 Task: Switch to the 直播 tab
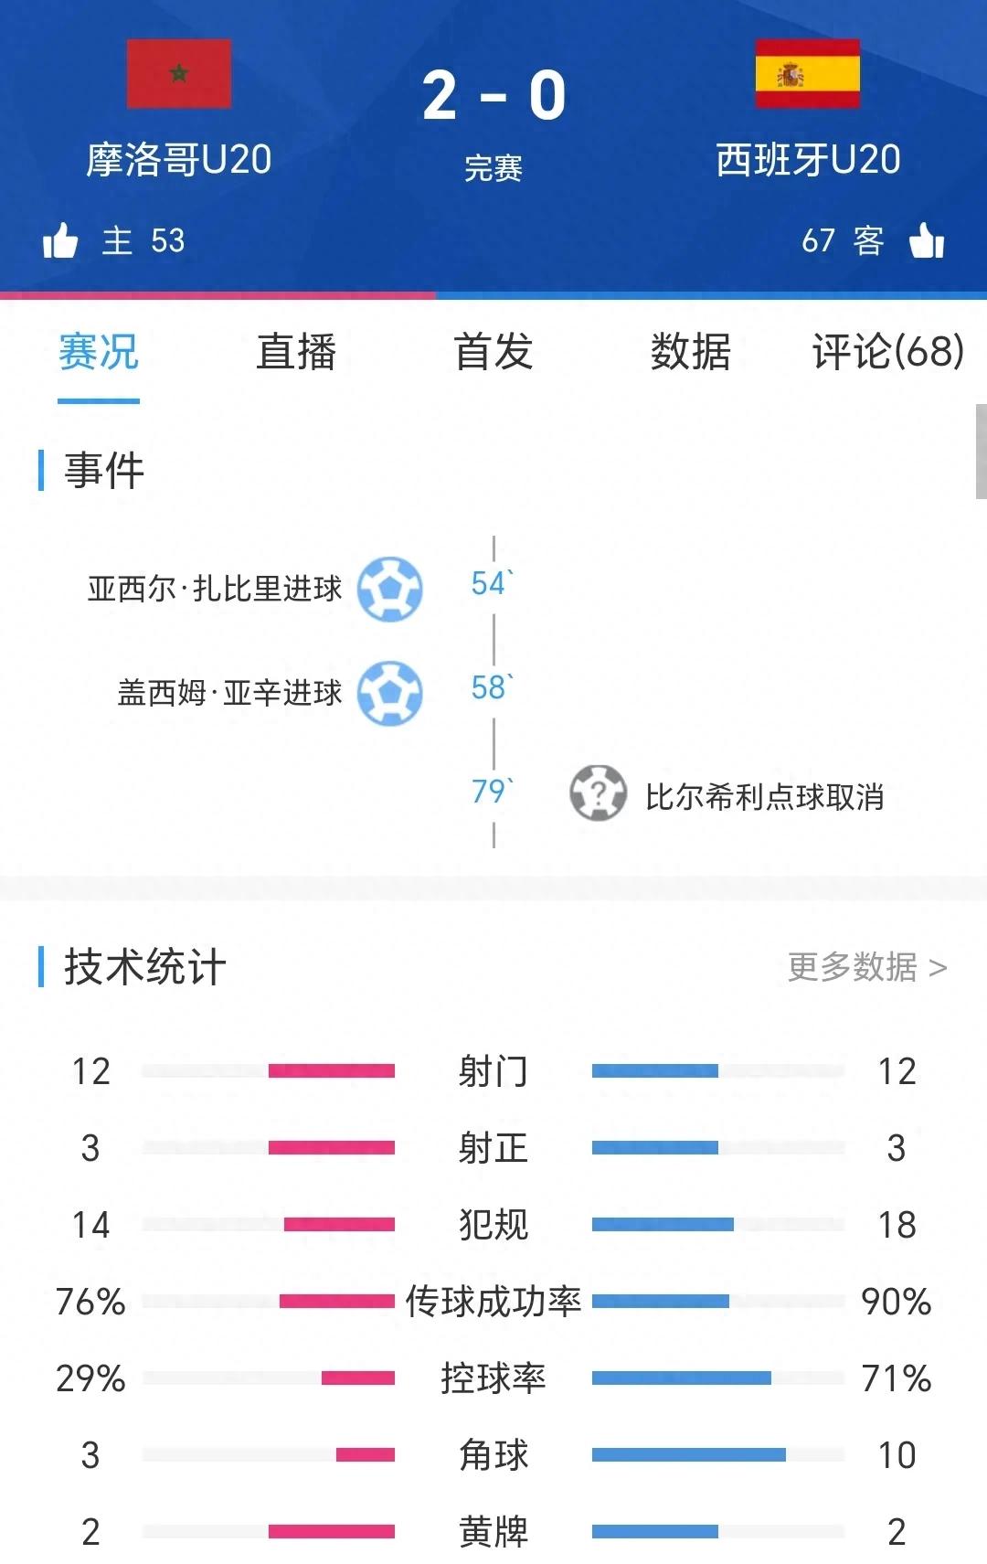coord(296,352)
